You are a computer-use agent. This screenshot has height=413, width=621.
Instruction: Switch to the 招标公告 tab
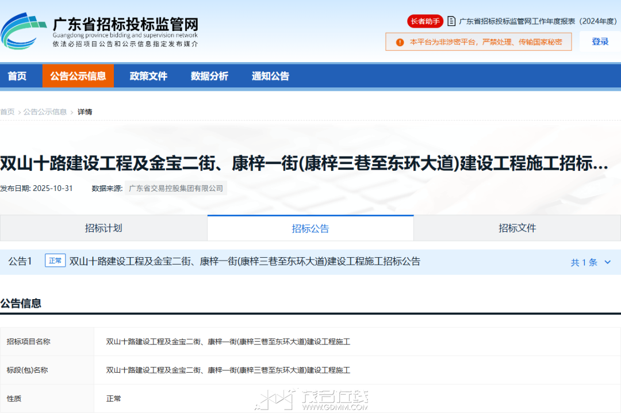point(310,228)
